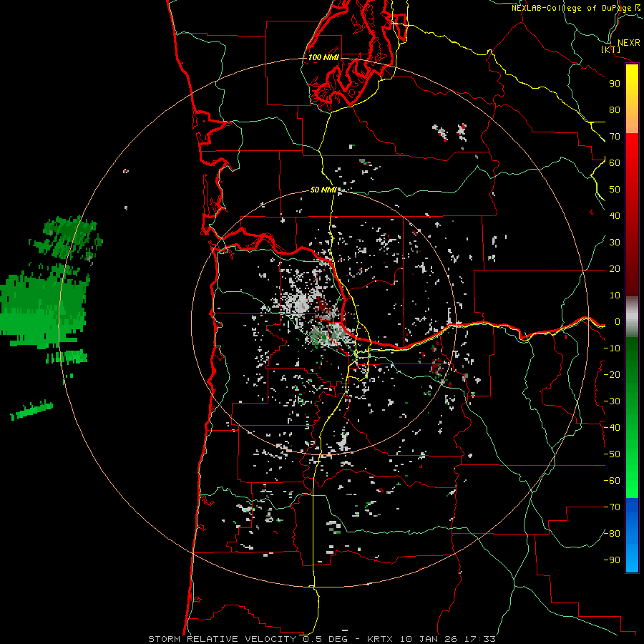This screenshot has width=644, height=644.
Task: Click the positive 40 value on the velocity scale
Action: (615, 216)
